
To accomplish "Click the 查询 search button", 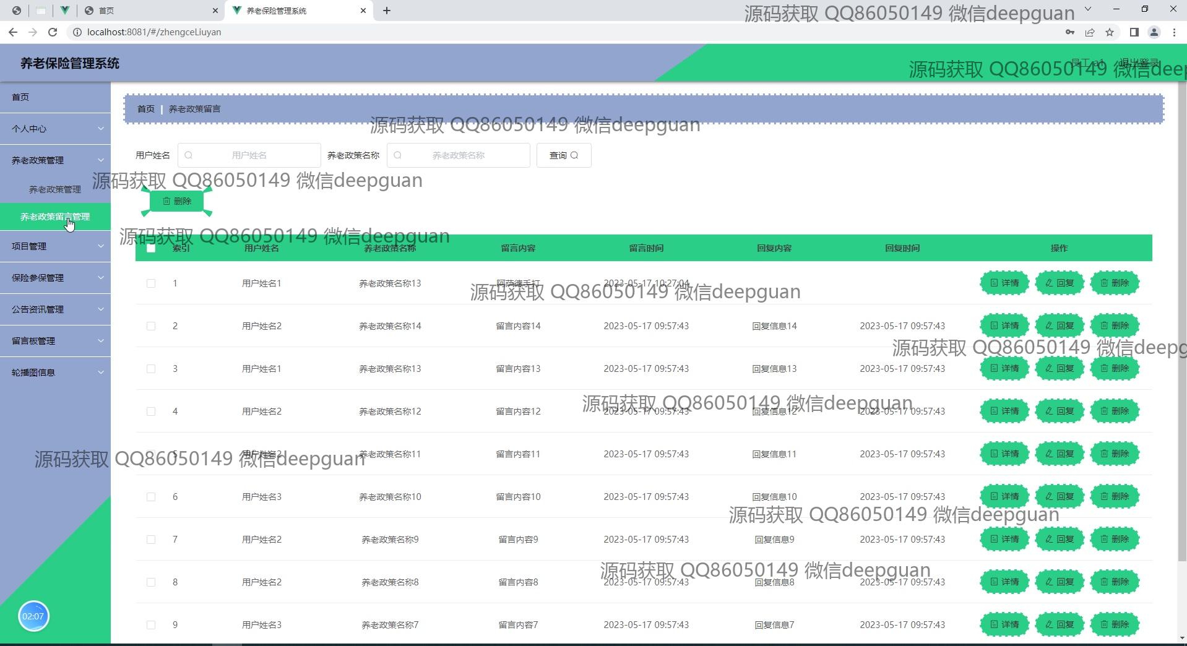I will click(x=563, y=155).
